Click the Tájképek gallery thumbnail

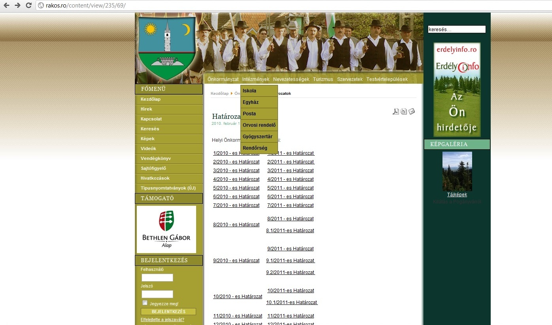pyautogui.click(x=457, y=171)
